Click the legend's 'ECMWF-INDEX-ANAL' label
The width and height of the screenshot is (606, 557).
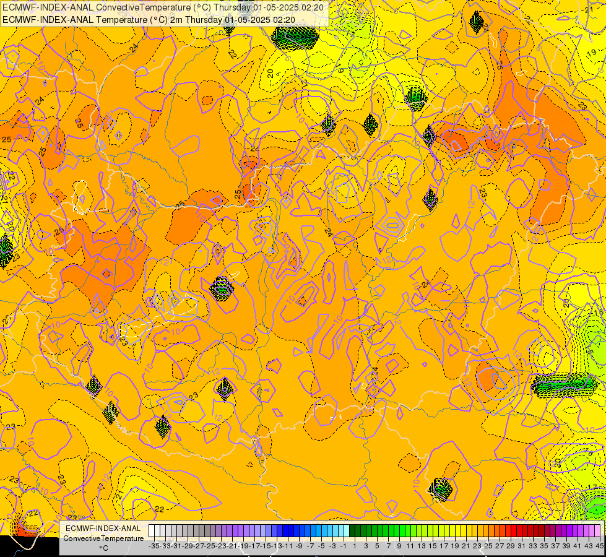(103, 529)
